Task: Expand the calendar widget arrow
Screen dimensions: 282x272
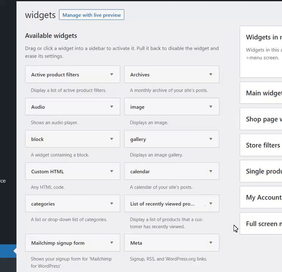Action: click(211, 171)
